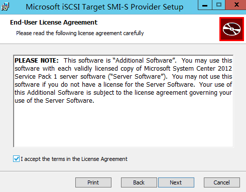
Task: Click 'Additional Software' phrase in first line
Action: point(144,61)
